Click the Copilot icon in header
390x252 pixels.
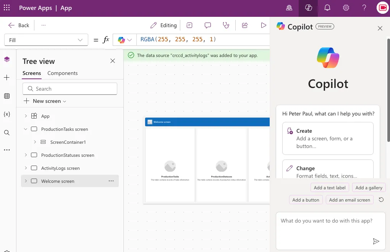(309, 8)
